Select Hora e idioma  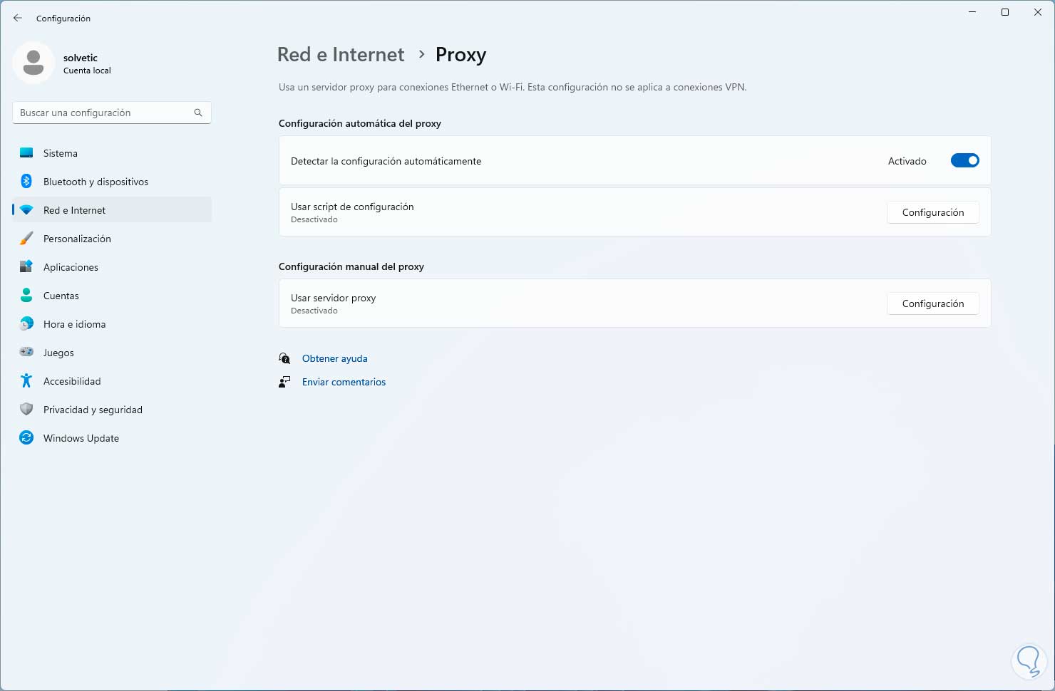click(x=74, y=324)
